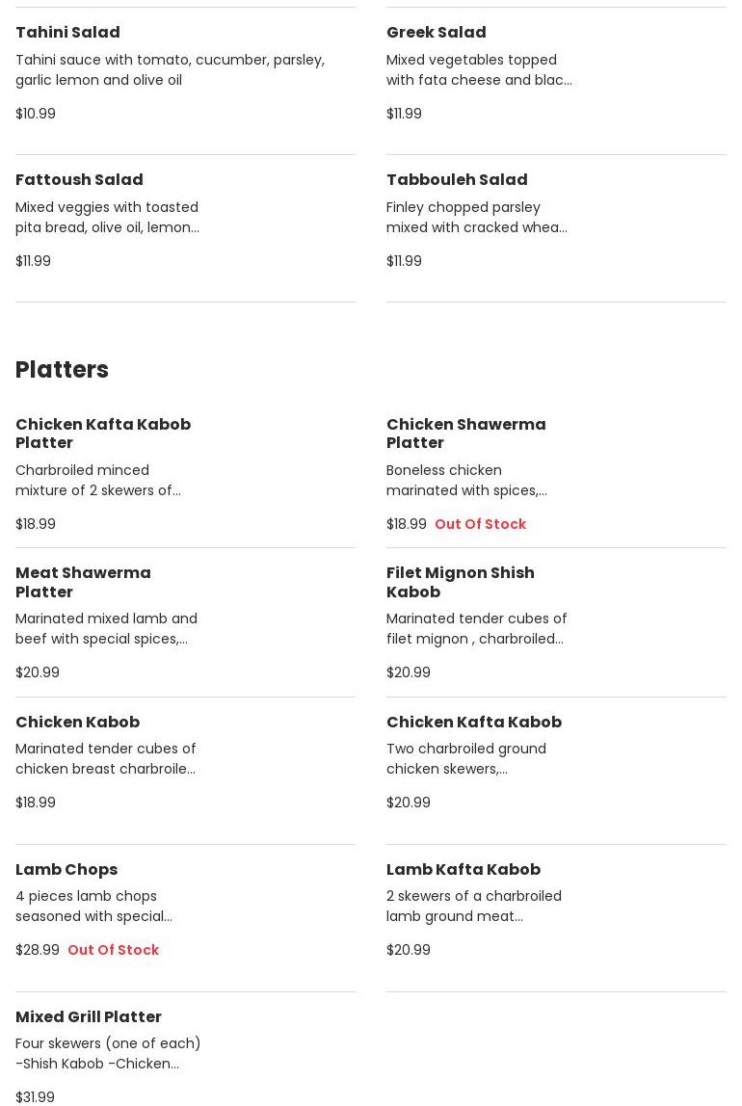Image resolution: width=742 pixels, height=1106 pixels.
Task: Click the $10.99 Tahini Salad price
Action: coord(36,114)
